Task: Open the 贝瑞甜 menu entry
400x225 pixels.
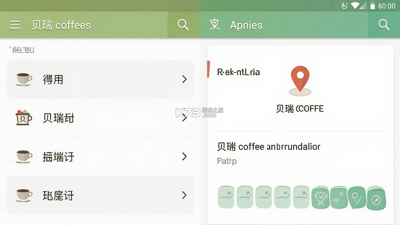Action: pyautogui.click(x=100, y=118)
